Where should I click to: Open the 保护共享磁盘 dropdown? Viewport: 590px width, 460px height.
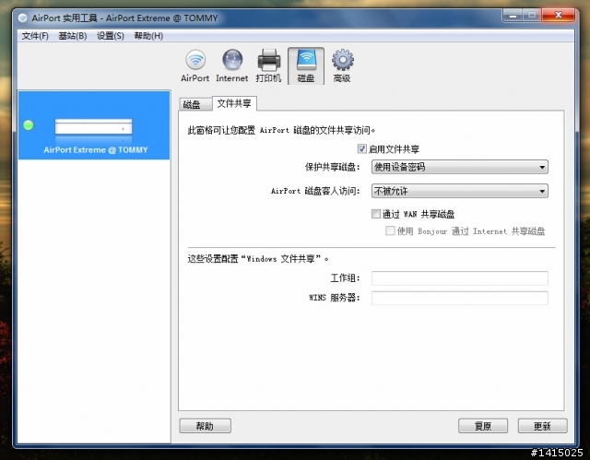coord(459,167)
